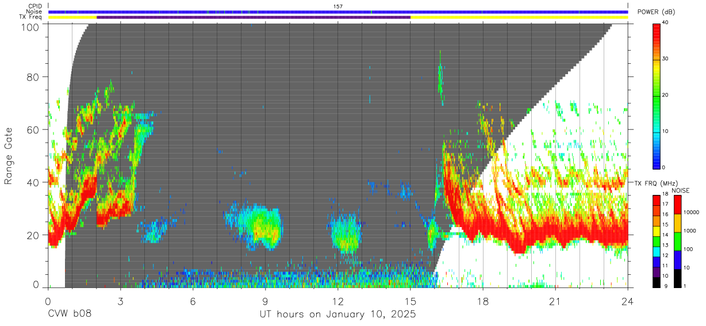Image resolution: width=706 pixels, height=326 pixels.
Task: Click the black swatch in the NOISE legend
Action: pyautogui.click(x=677, y=278)
